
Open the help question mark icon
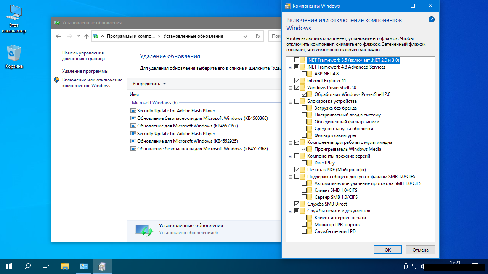[x=432, y=19]
